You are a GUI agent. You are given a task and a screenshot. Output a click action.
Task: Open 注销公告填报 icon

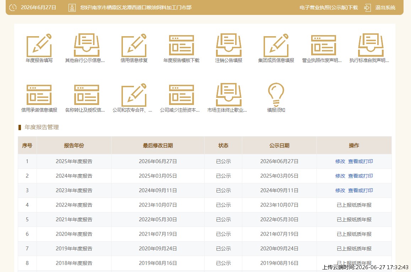(228, 45)
